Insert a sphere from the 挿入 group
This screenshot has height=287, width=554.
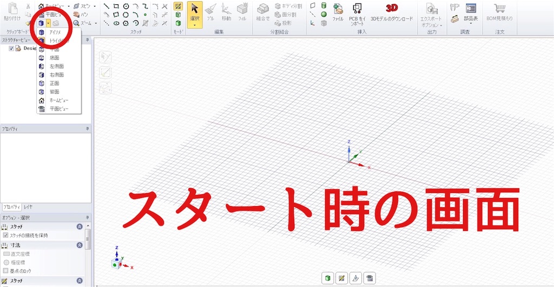(x=324, y=15)
